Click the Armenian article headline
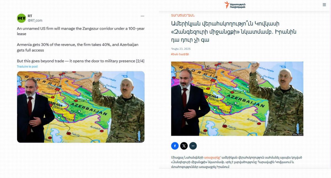 (x=234, y=31)
